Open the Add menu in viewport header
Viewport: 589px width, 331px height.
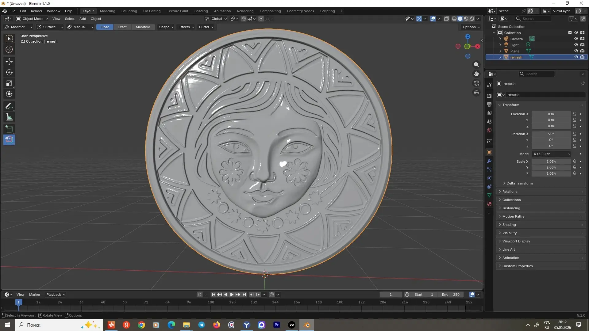(x=83, y=19)
